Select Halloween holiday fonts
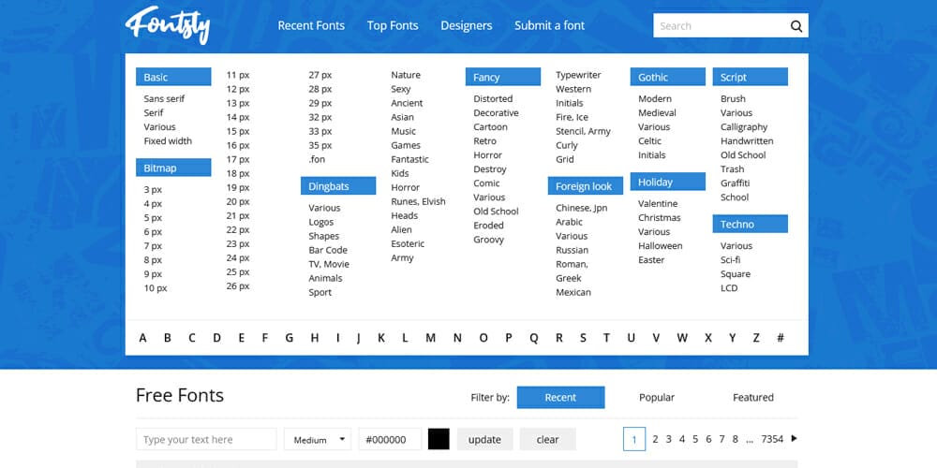The width and height of the screenshot is (937, 468). point(661,246)
